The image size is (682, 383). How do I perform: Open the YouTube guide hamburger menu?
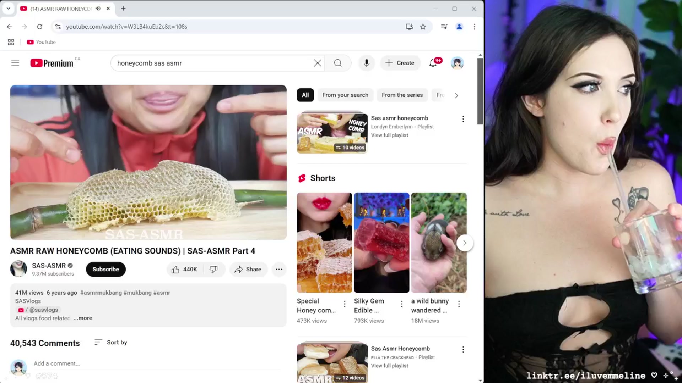15,63
